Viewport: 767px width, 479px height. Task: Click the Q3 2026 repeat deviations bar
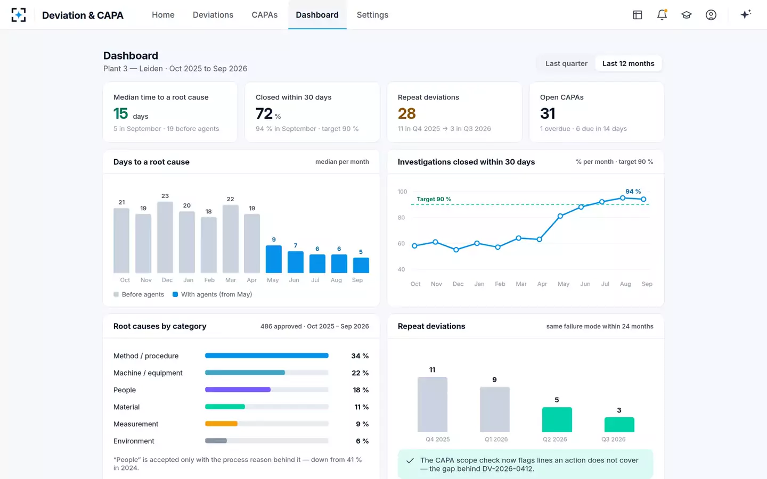coord(619,425)
